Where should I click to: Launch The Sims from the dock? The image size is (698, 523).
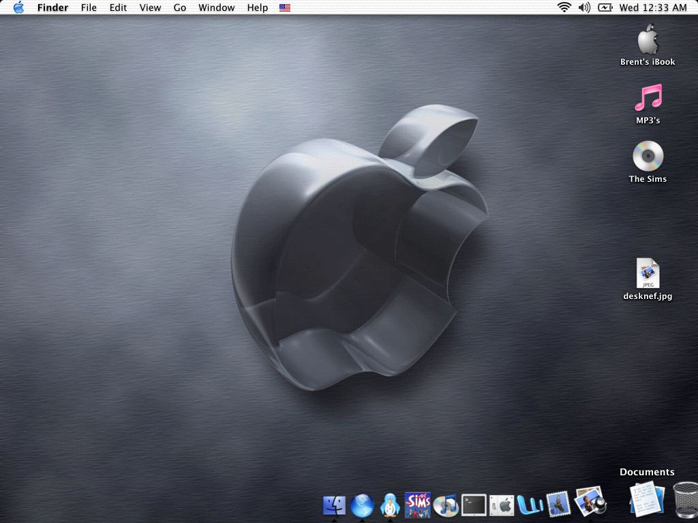point(417,505)
